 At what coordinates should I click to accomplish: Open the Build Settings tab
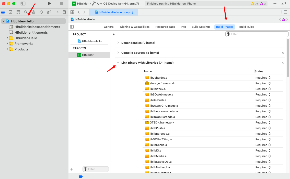201,27
